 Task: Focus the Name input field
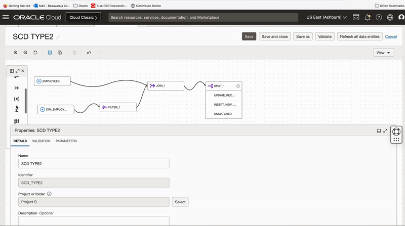[x=94, y=164]
